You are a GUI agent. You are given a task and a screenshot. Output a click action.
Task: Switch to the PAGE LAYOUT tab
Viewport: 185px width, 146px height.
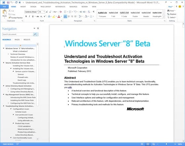[x=46, y=7]
